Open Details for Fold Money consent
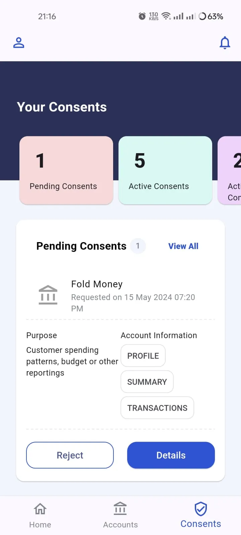 click(x=171, y=455)
